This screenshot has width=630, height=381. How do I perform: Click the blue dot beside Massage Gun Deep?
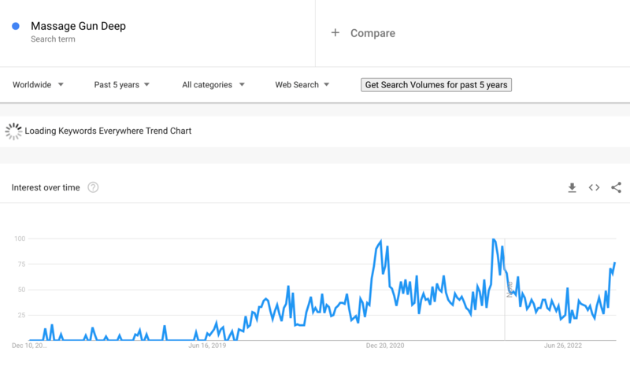tap(16, 26)
